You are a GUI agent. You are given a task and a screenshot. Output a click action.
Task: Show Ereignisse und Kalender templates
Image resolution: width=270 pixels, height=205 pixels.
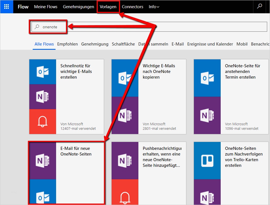210,44
